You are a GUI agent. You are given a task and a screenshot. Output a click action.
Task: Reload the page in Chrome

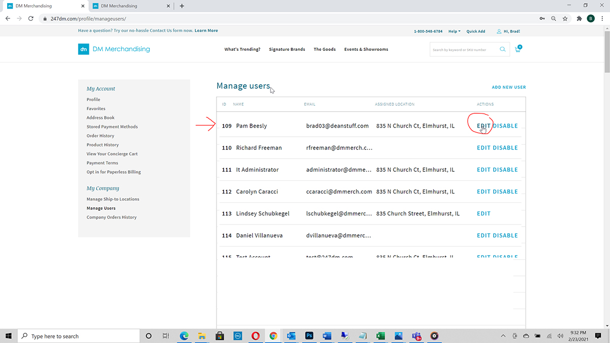pos(31,18)
